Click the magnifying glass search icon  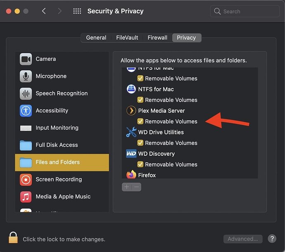217,11
